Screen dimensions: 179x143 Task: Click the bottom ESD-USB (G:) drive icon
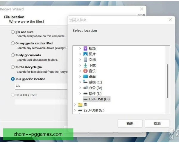pyautogui.click(x=80, y=110)
